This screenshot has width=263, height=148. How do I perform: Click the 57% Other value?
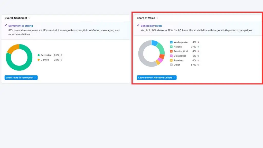[x=194, y=65]
